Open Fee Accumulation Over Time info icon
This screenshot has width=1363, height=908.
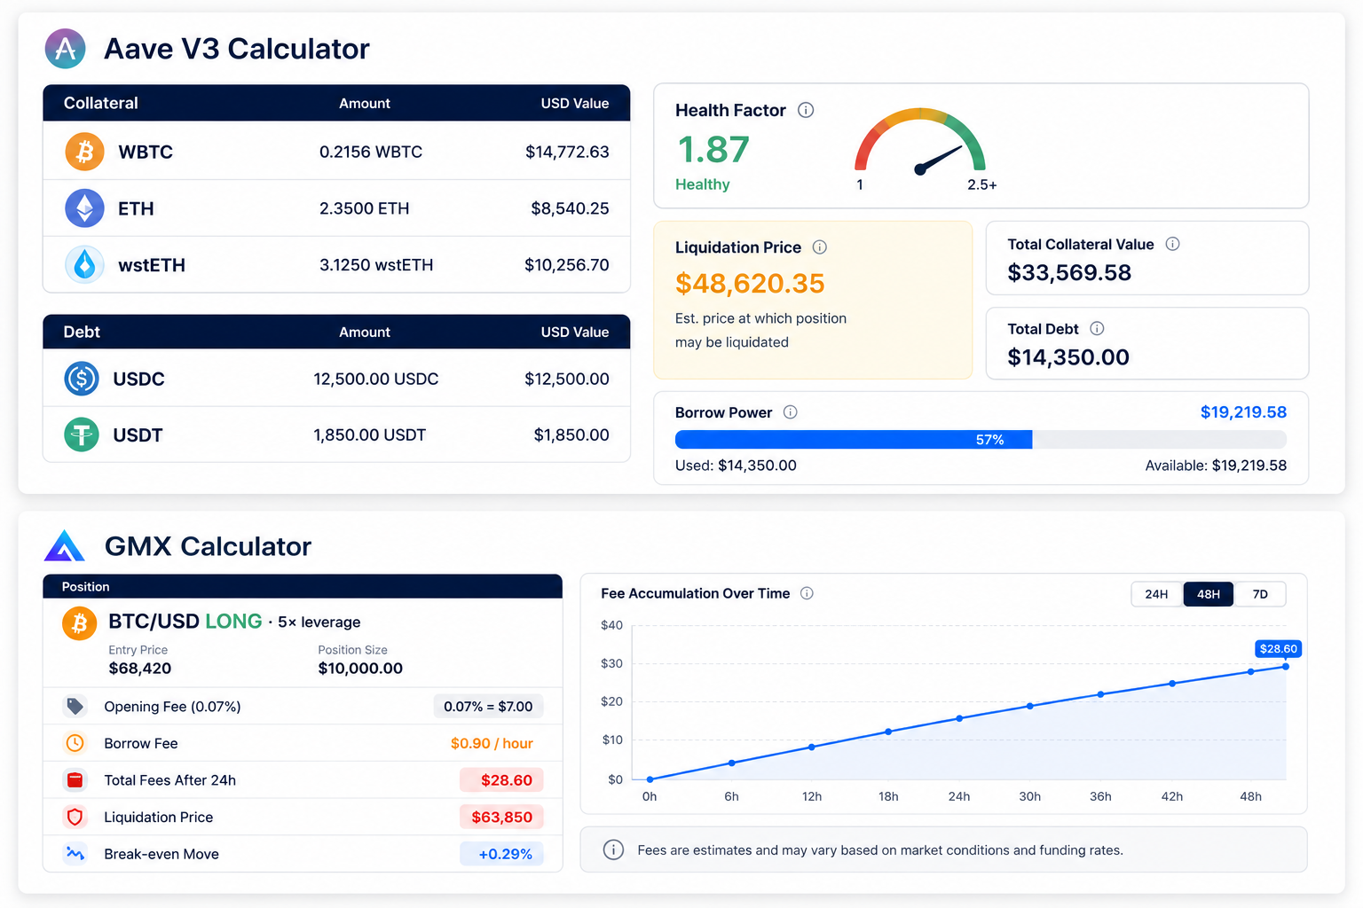[x=807, y=593]
